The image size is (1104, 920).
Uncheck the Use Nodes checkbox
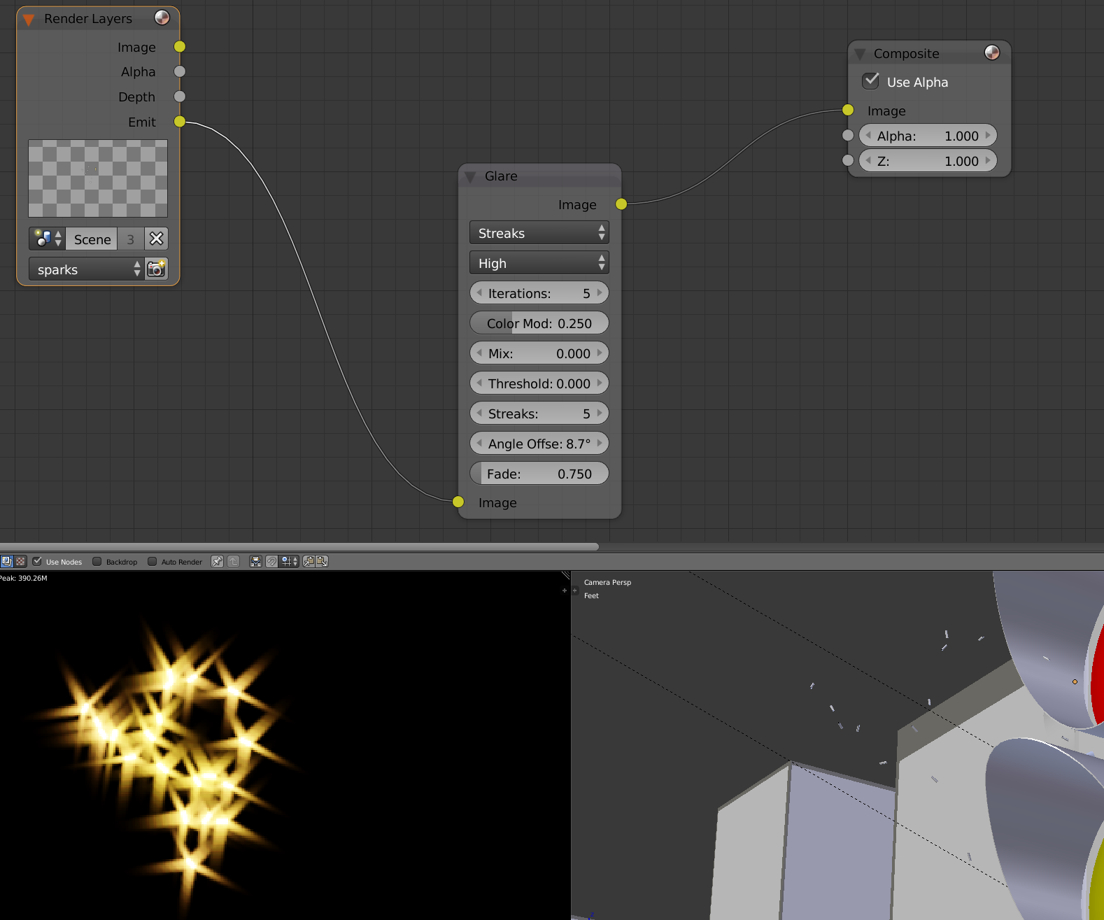[37, 561]
